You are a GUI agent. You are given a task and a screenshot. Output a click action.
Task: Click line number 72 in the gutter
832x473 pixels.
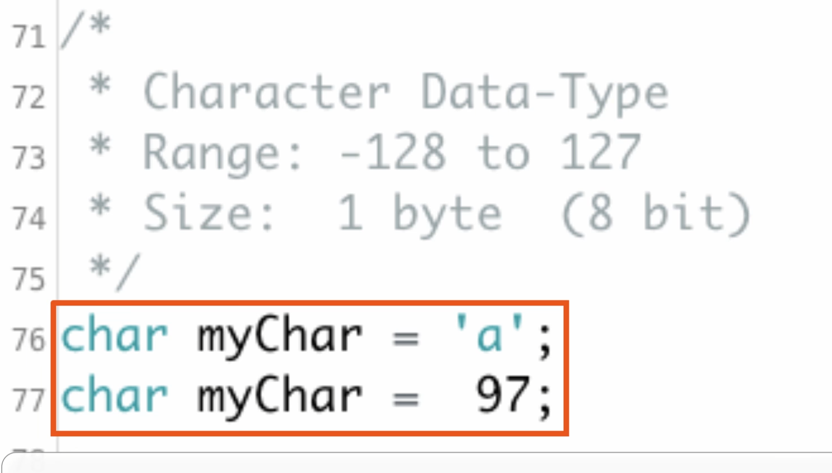pyautogui.click(x=28, y=97)
